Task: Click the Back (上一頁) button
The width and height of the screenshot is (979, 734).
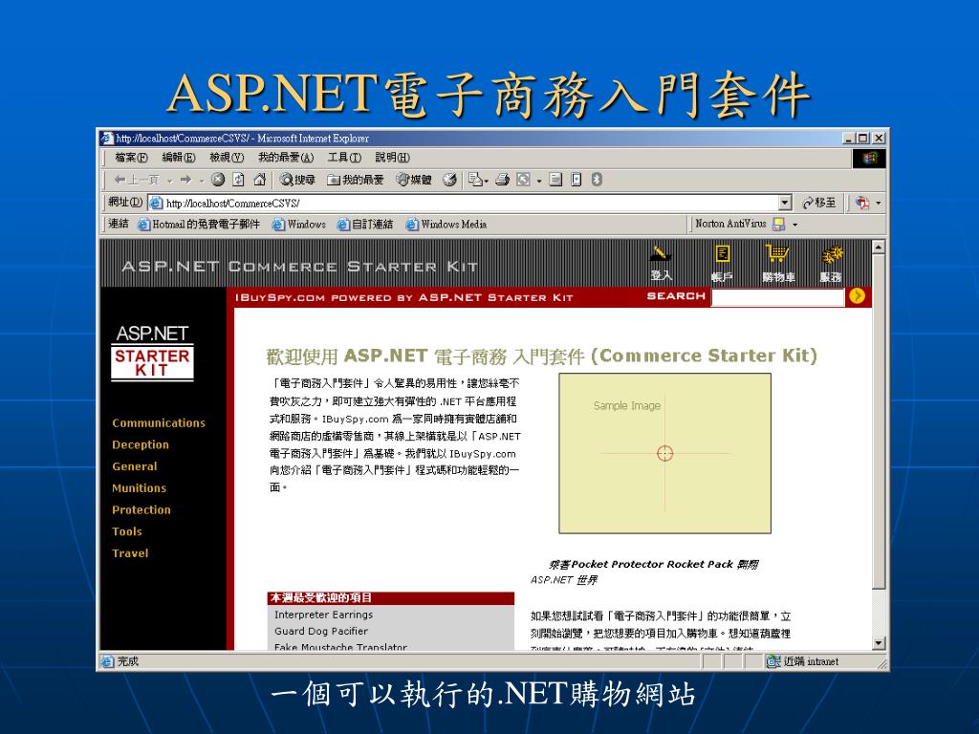Action: [x=137, y=180]
